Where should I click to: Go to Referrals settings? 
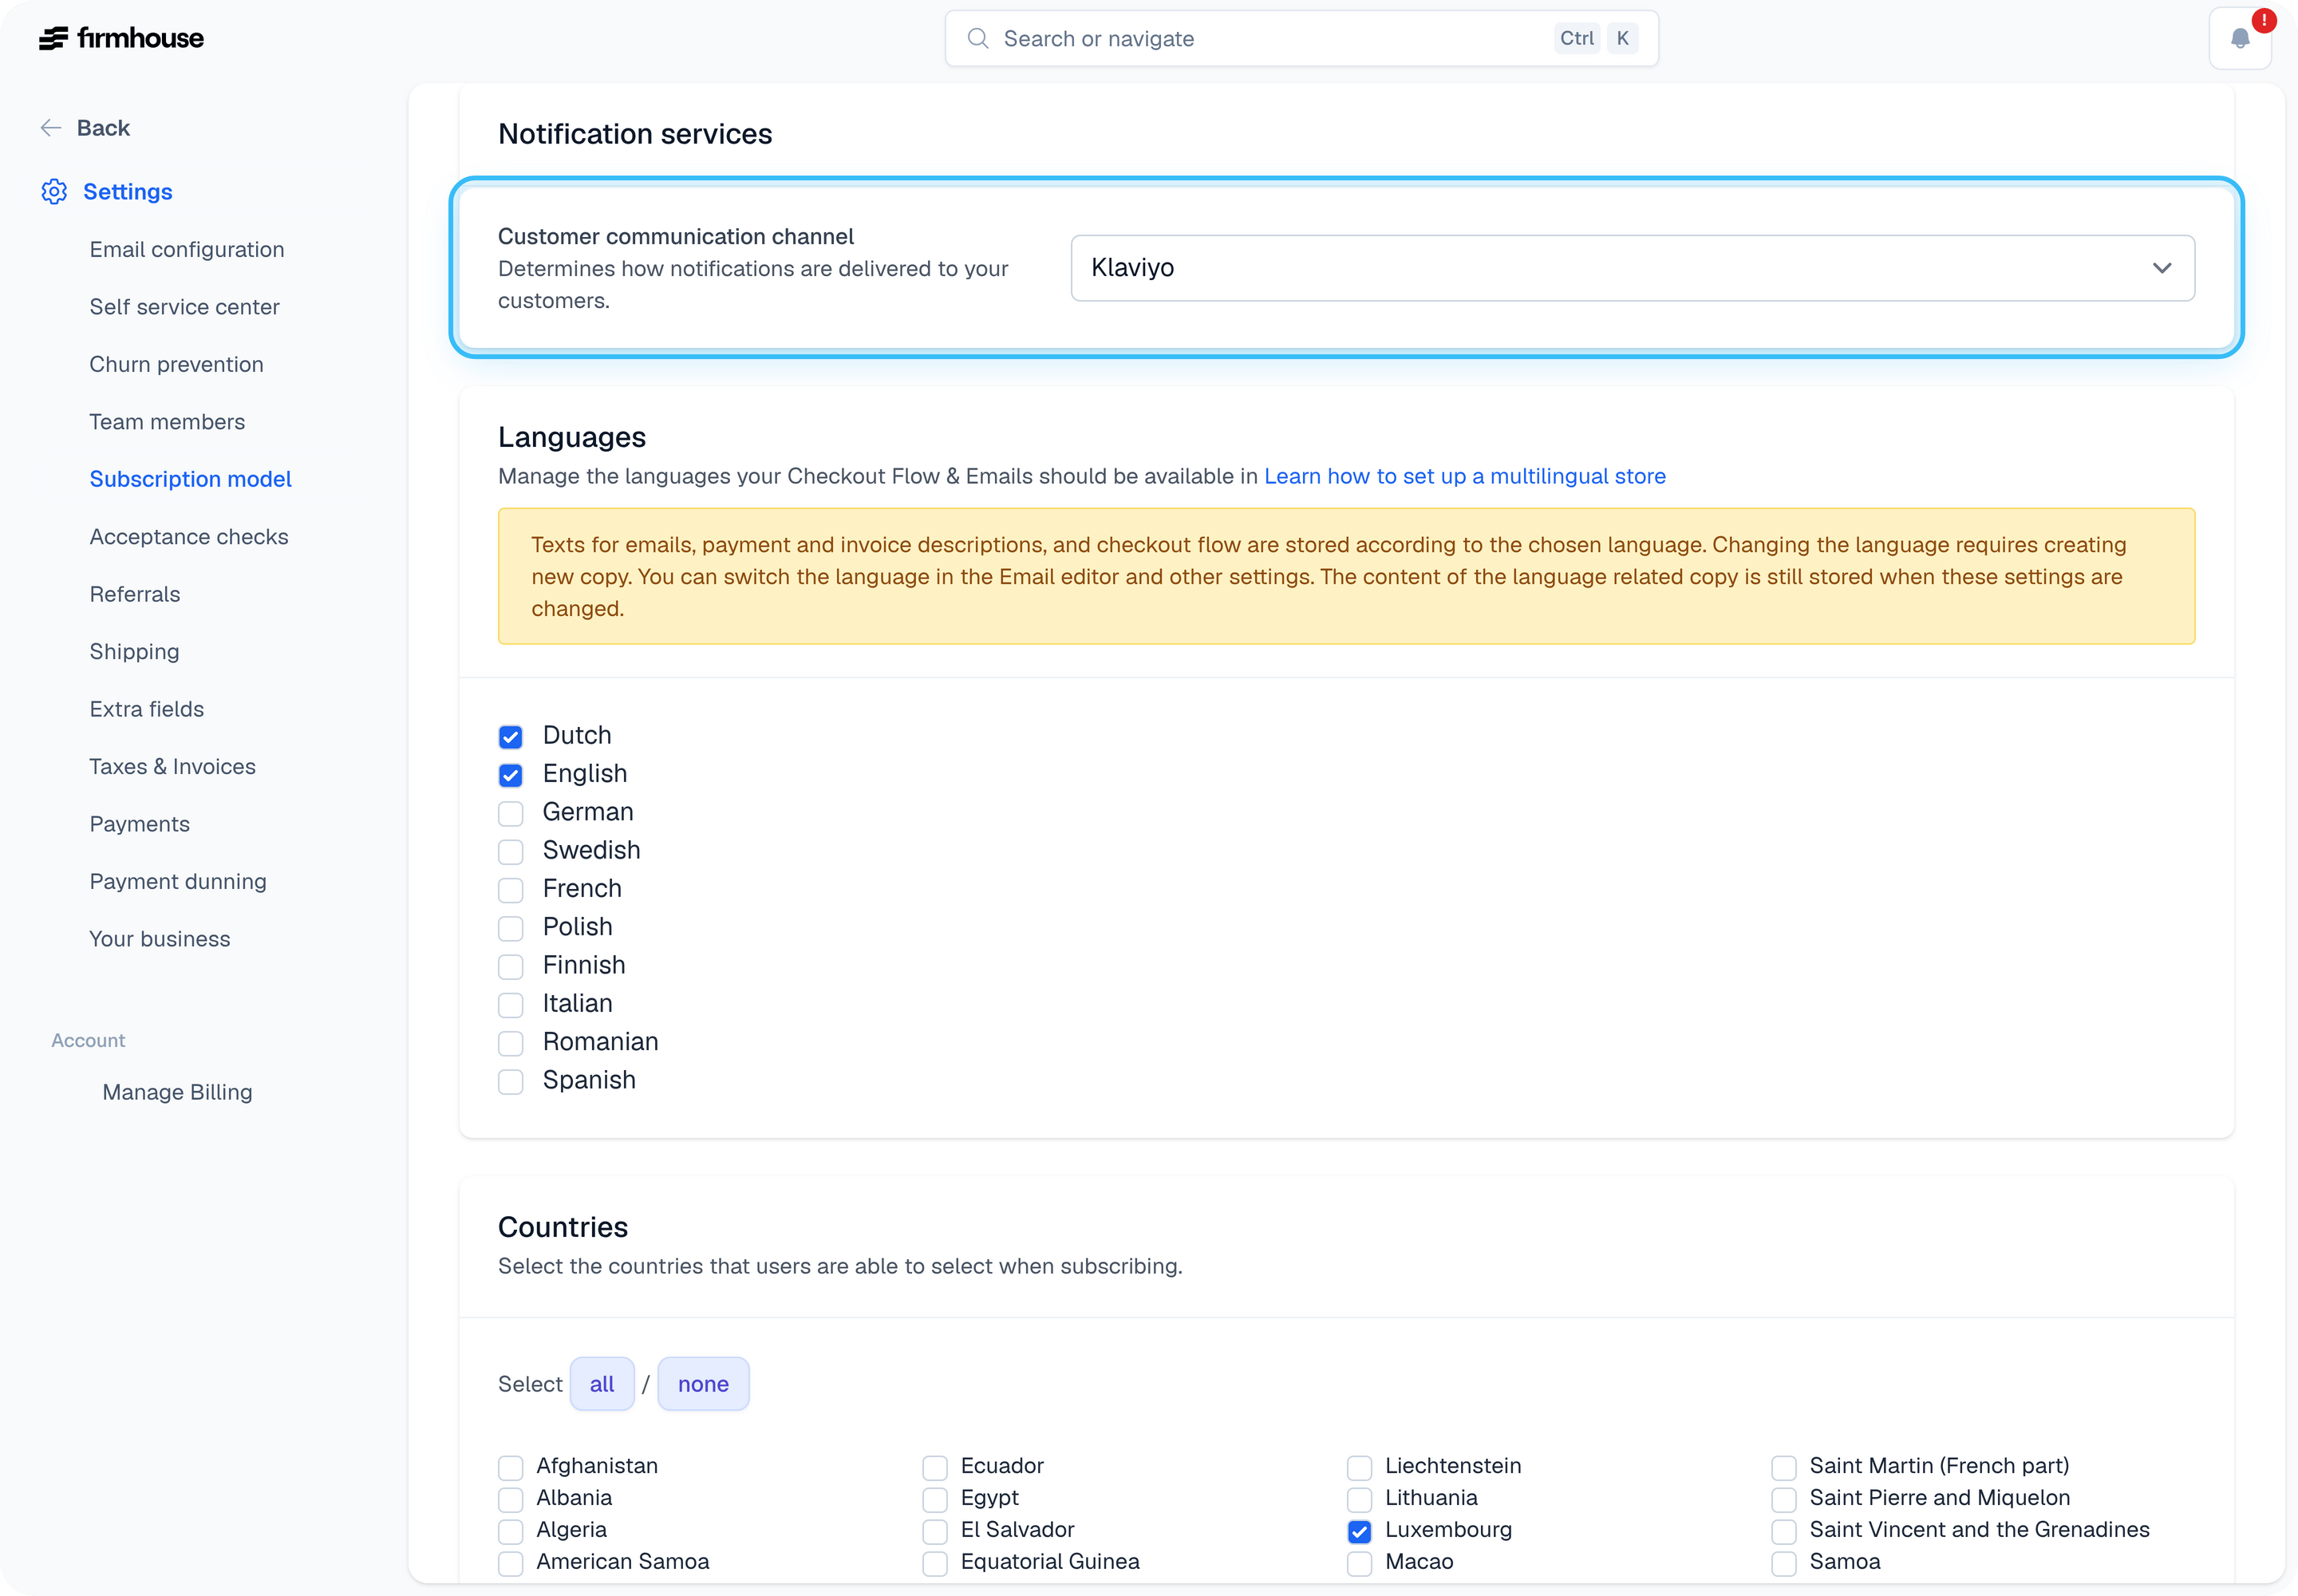pyautogui.click(x=135, y=594)
